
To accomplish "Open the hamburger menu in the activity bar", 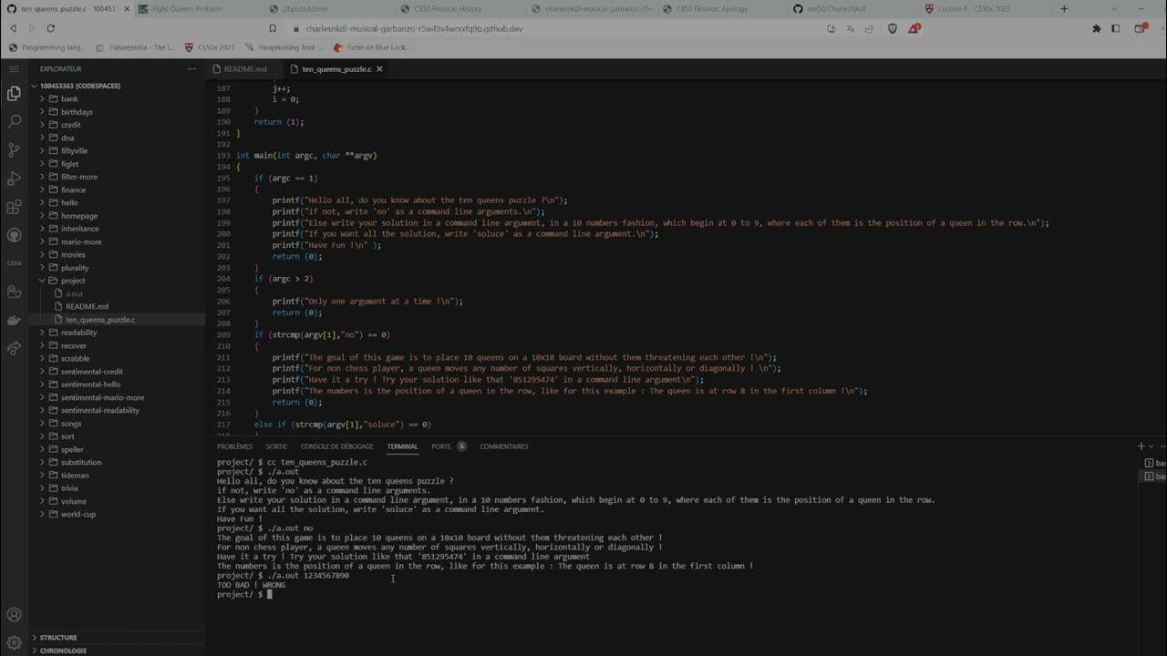I will 14,68.
